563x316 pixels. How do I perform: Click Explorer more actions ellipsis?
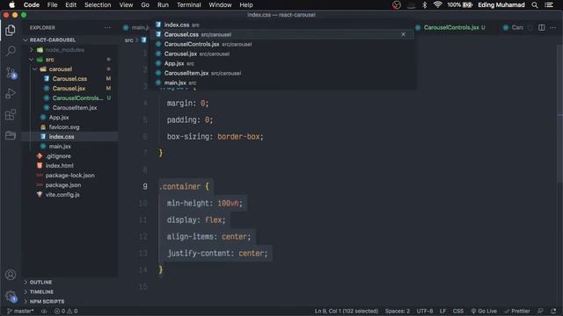pyautogui.click(x=107, y=27)
